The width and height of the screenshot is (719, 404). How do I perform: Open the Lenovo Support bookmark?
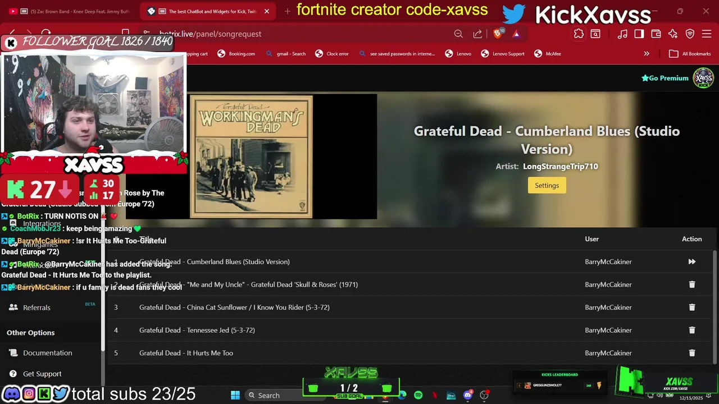tap(503, 54)
